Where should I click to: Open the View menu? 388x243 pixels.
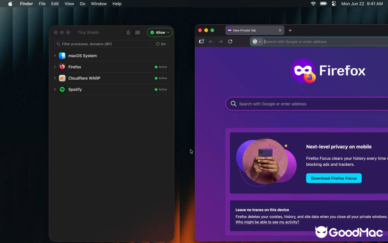click(69, 4)
